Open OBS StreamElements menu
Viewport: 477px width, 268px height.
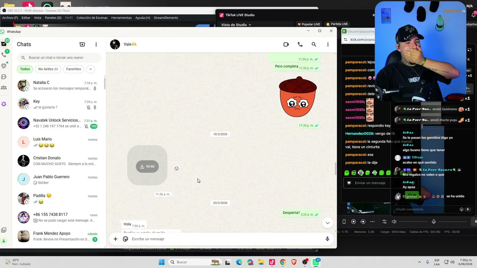tap(166, 18)
